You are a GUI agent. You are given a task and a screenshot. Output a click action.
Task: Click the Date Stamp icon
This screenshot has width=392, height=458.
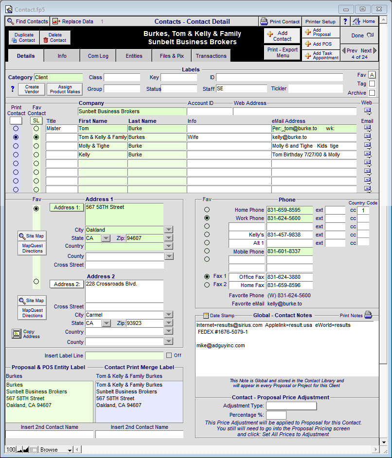click(206, 316)
